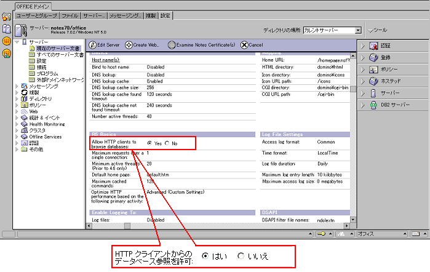This screenshot has height=272, width=430.
Task: Expand the 認証 node in navigator tree
Action: (17, 143)
